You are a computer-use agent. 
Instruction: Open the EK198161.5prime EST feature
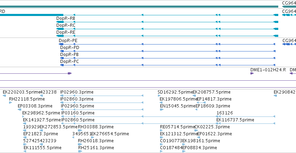tap(184, 144)
